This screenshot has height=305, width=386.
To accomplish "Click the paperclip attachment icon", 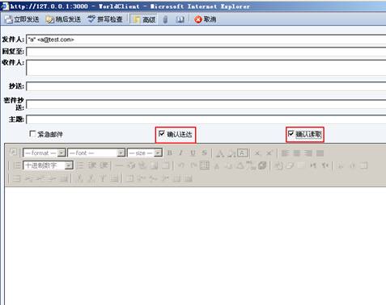I will [x=165, y=19].
